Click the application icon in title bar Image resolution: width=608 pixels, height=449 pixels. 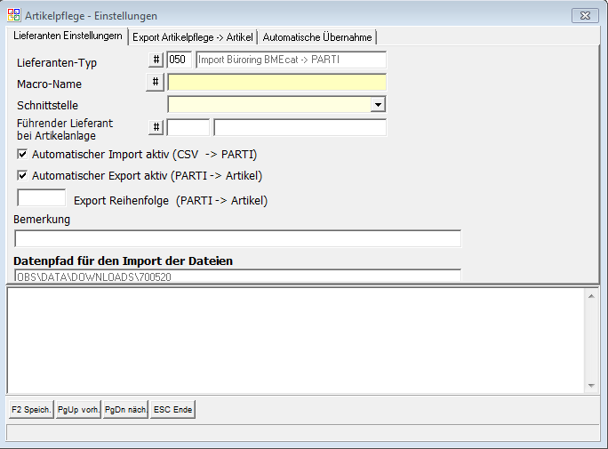[14, 14]
